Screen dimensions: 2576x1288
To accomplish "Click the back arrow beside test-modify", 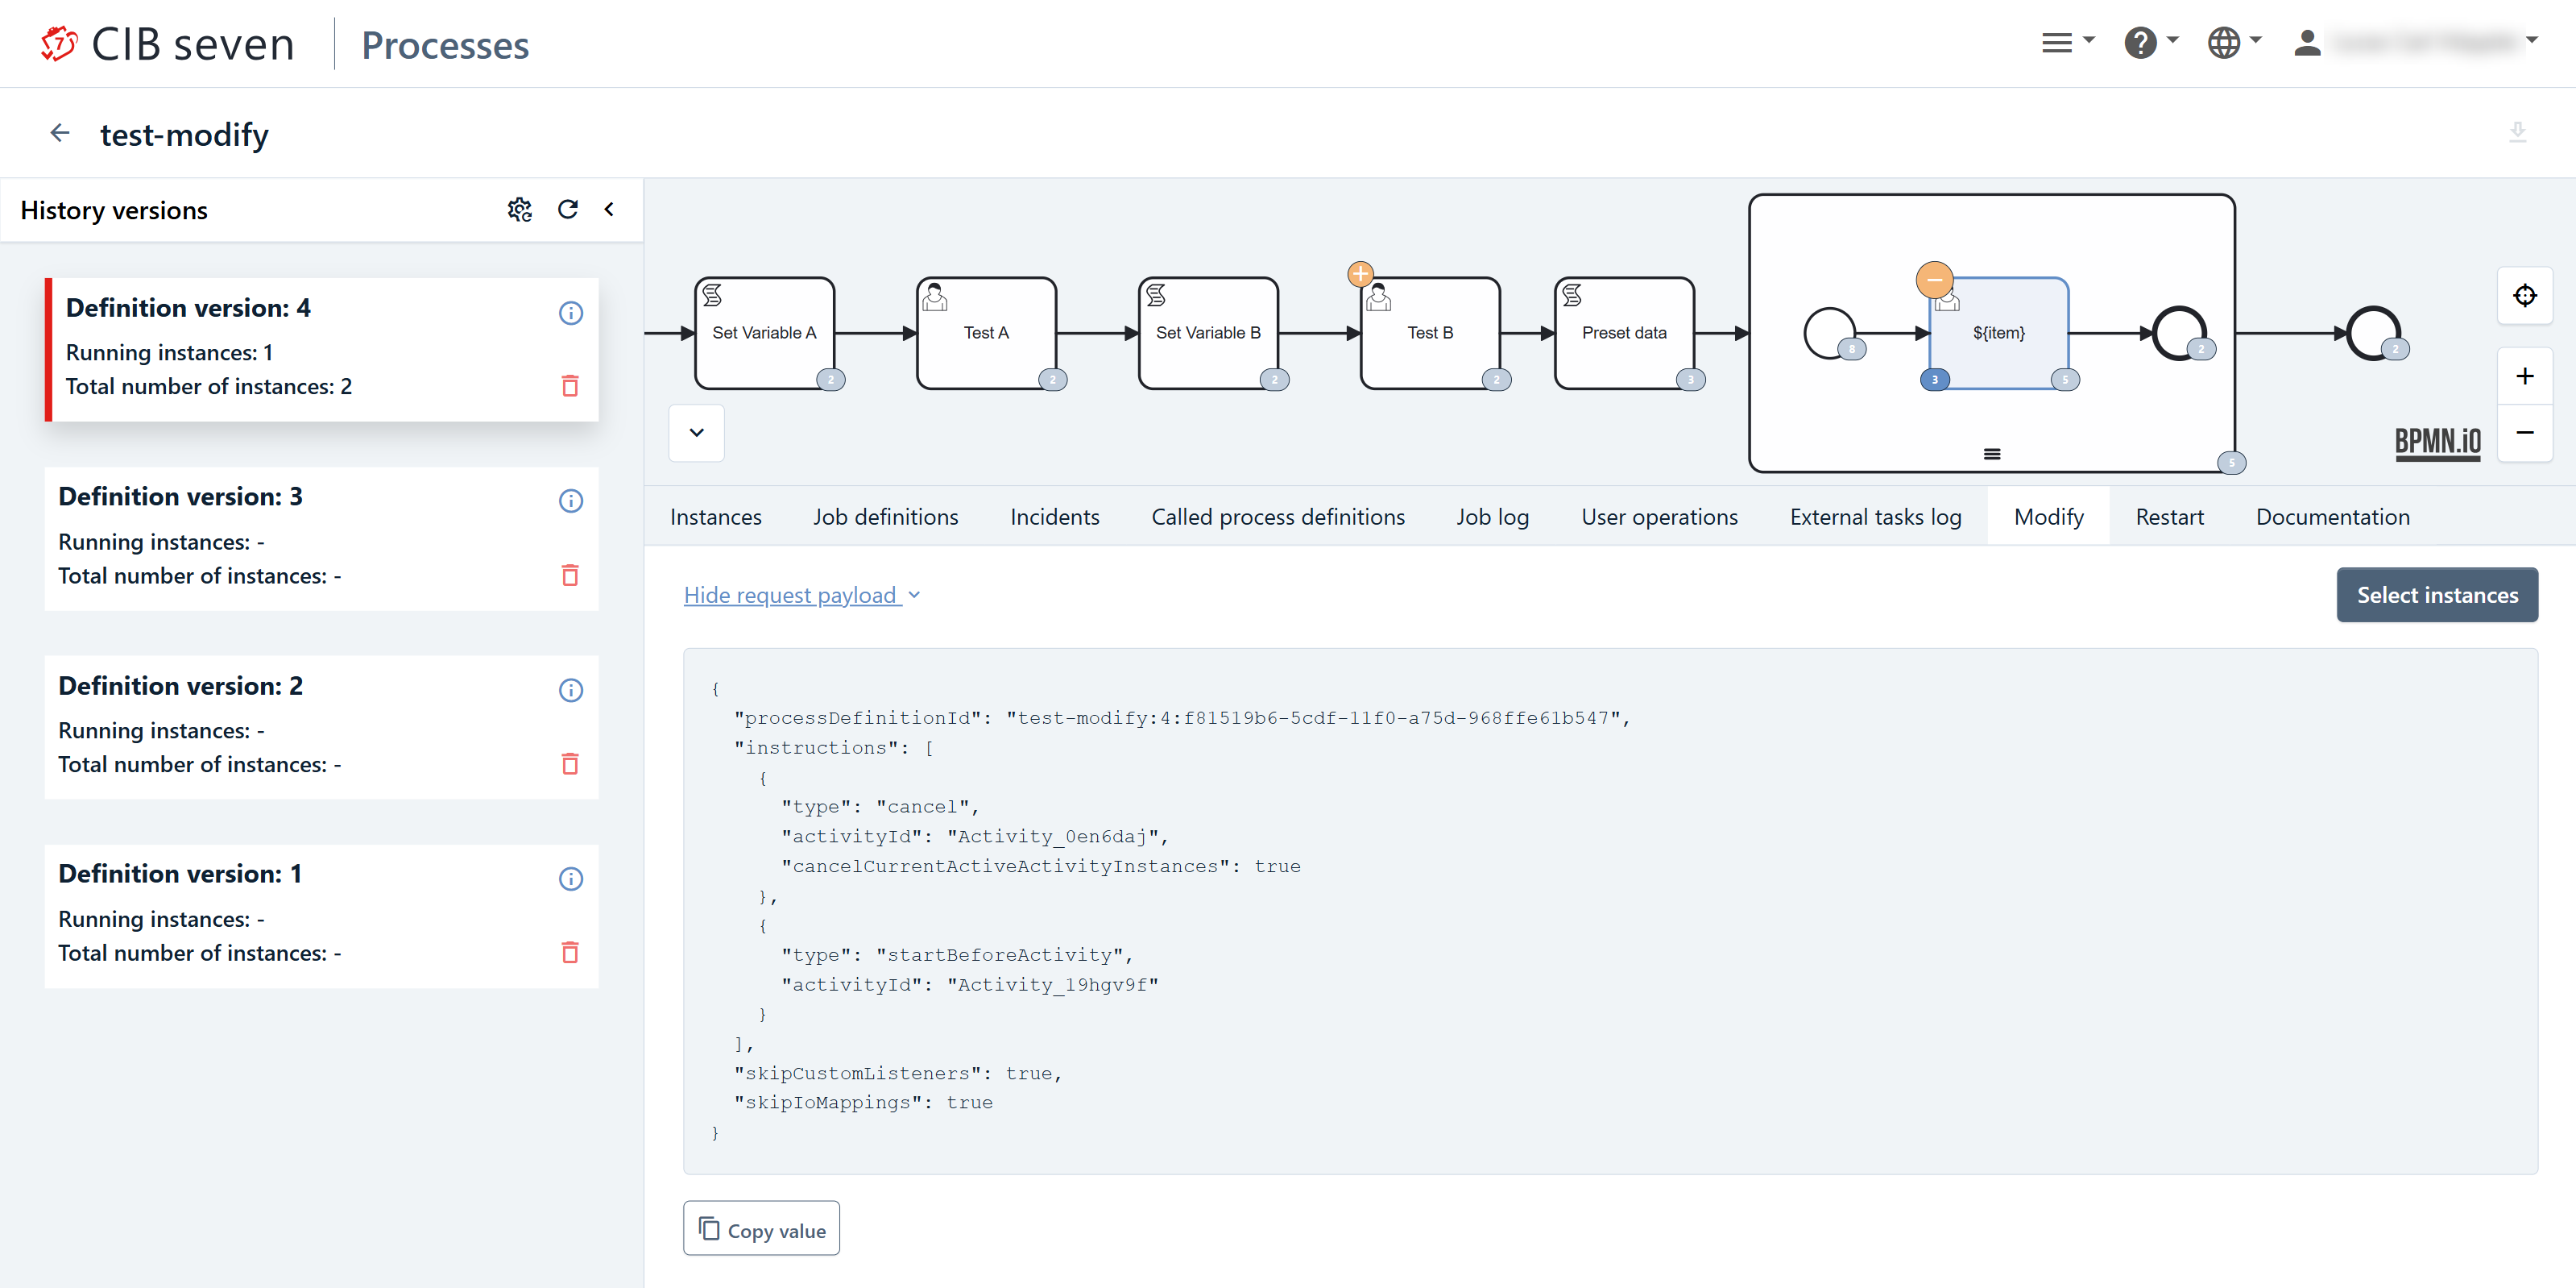I will click(60, 133).
